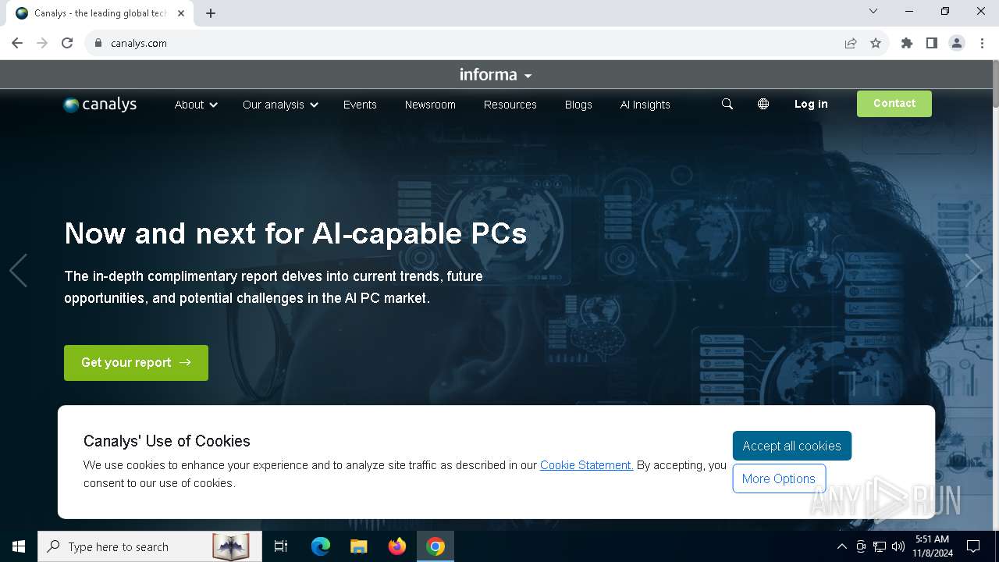The image size is (999, 562).
Task: Click Get your report button
Action: tap(136, 363)
